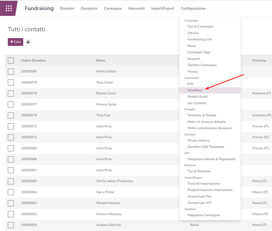272x231 pixels.
Task: Open Mappatura Metodi di Pagamento
Action: [211, 159]
